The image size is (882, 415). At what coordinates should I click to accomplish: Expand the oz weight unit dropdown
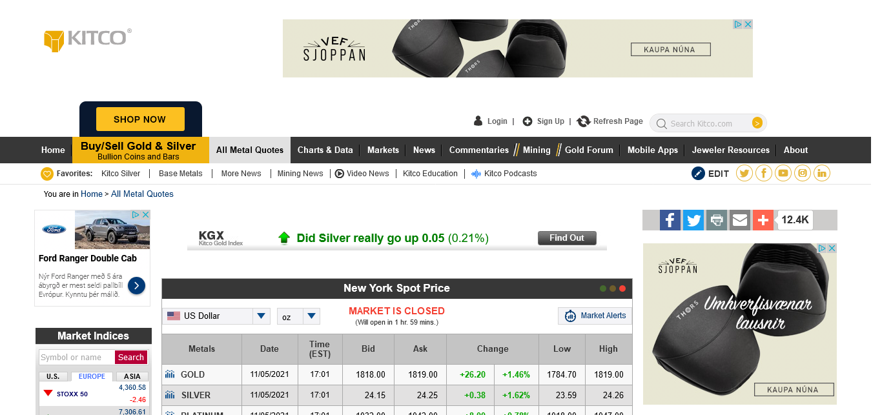point(312,316)
